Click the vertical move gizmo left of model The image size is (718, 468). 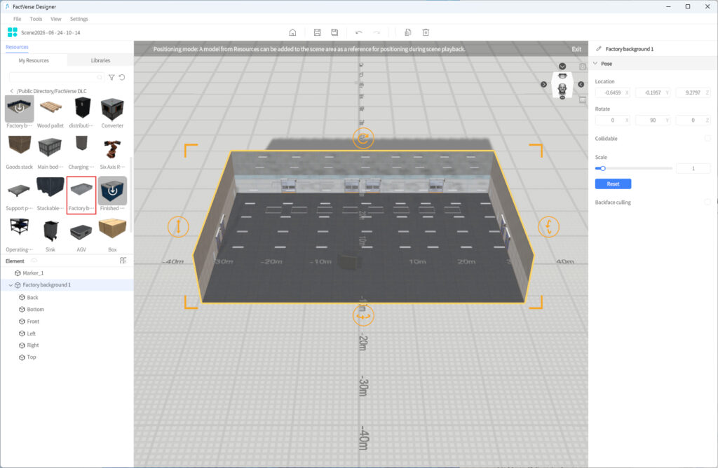[x=178, y=226]
